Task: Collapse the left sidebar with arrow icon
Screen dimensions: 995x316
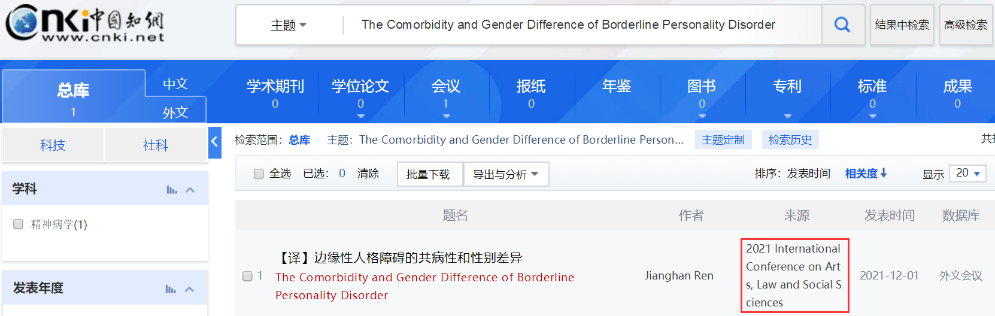Action: pos(215,142)
